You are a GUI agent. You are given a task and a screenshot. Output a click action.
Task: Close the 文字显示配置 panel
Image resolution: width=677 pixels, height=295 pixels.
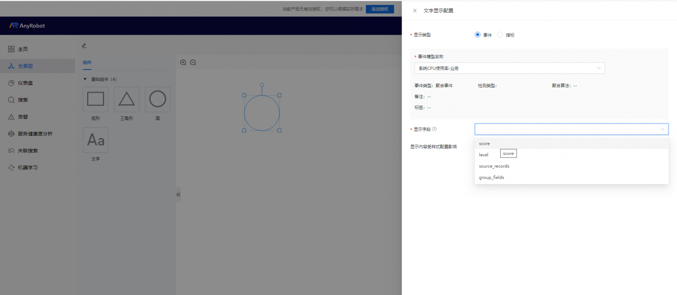415,11
